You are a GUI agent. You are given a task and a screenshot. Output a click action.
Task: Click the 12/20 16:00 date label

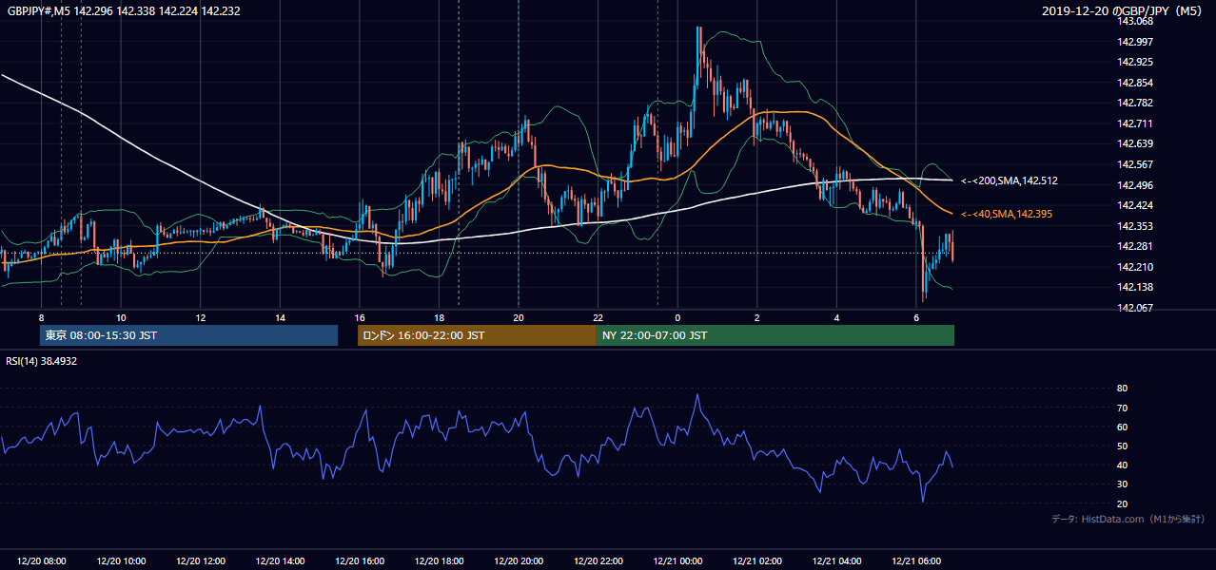(x=360, y=561)
